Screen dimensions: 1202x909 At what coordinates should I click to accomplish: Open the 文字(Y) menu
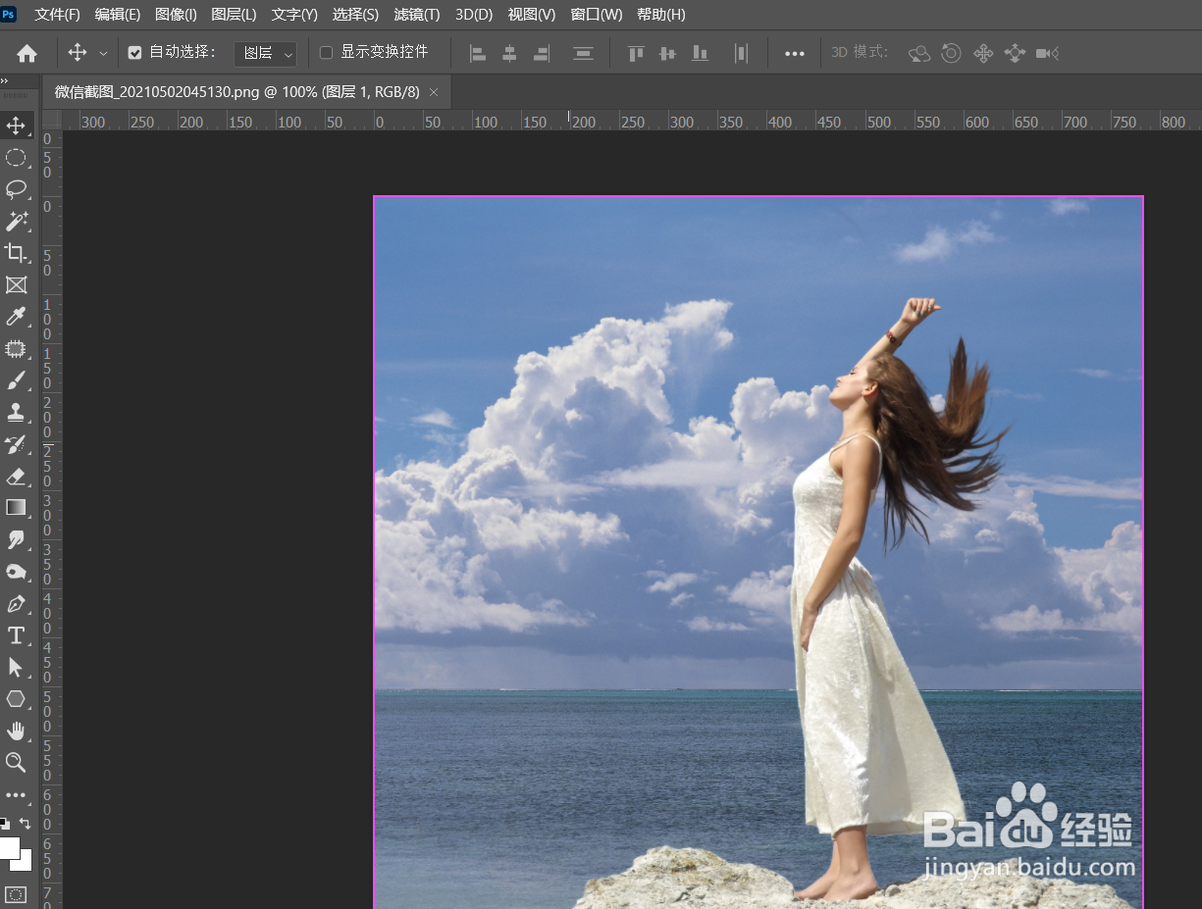[294, 15]
